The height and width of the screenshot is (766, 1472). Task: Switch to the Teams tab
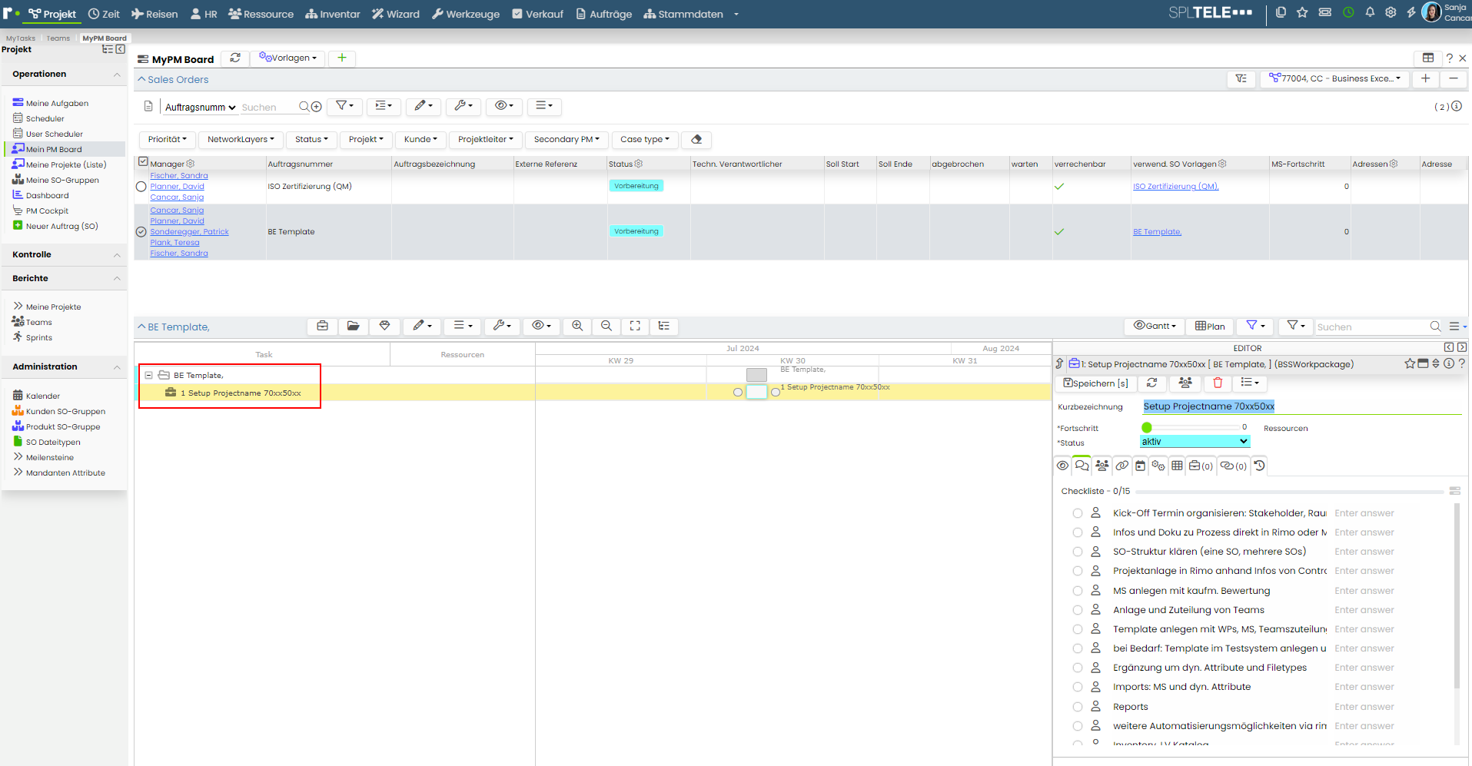click(58, 38)
